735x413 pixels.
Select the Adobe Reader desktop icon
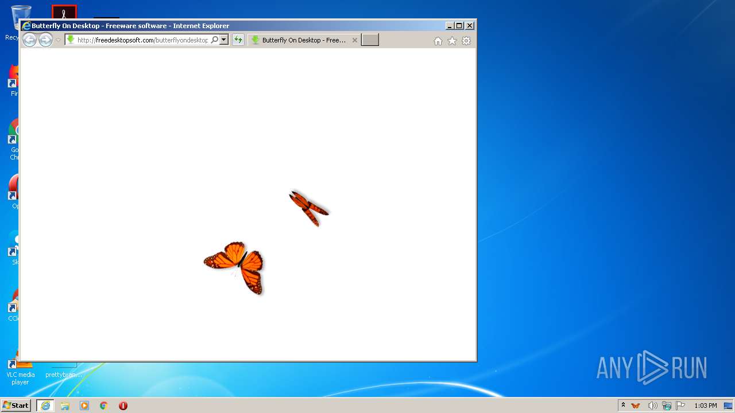click(x=64, y=12)
